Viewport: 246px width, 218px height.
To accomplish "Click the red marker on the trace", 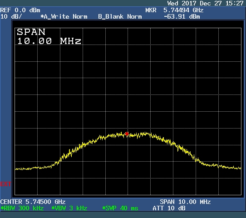I will click(127, 134).
